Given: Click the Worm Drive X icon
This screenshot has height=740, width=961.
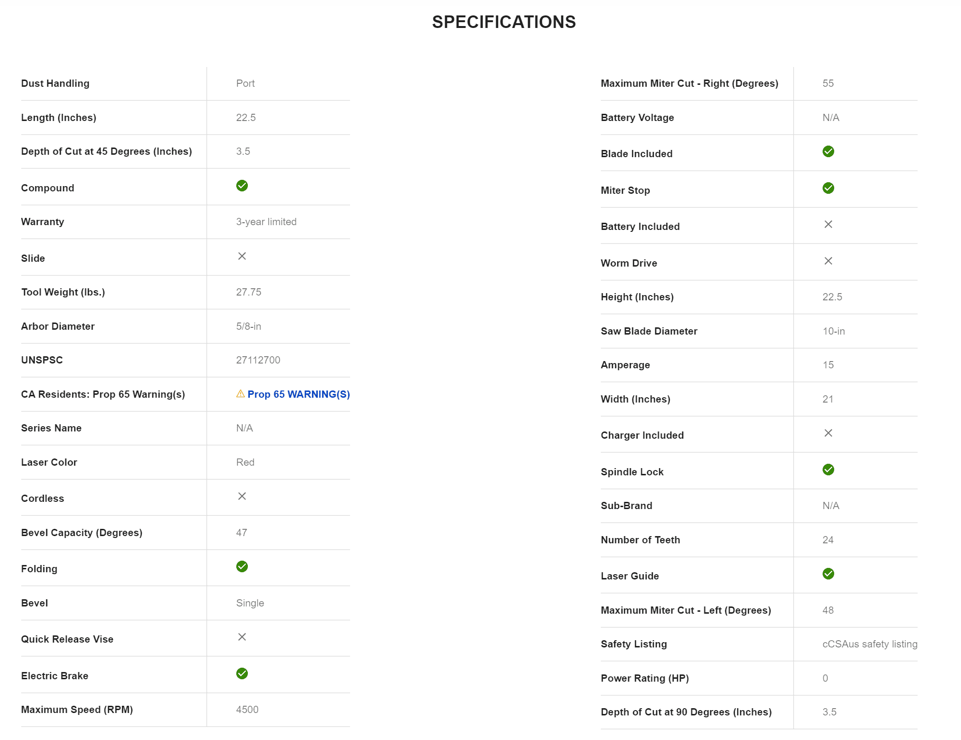Looking at the screenshot, I should pyautogui.click(x=828, y=261).
